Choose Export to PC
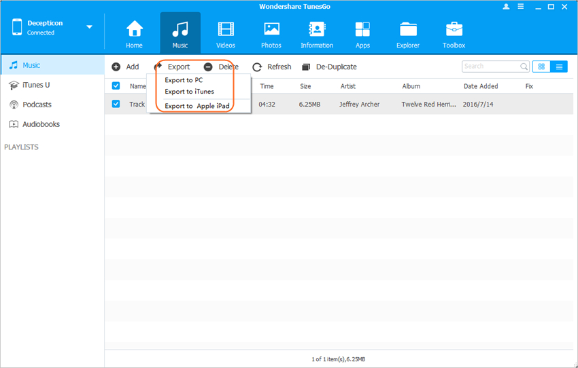The image size is (578, 368). point(184,80)
